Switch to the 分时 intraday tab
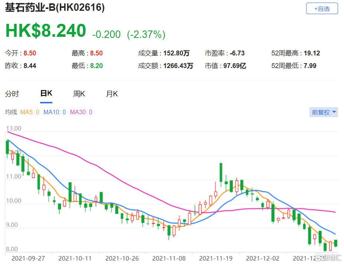344x264 pixels. (x=12, y=94)
